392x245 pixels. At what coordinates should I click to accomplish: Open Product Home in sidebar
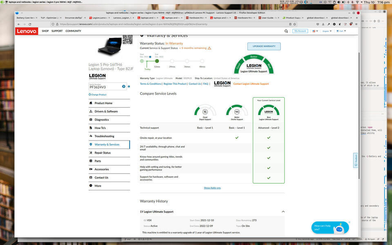point(109,103)
